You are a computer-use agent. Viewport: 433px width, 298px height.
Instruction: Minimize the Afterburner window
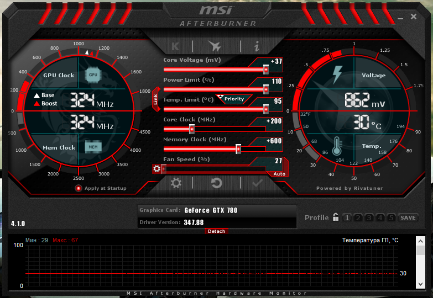(400, 18)
